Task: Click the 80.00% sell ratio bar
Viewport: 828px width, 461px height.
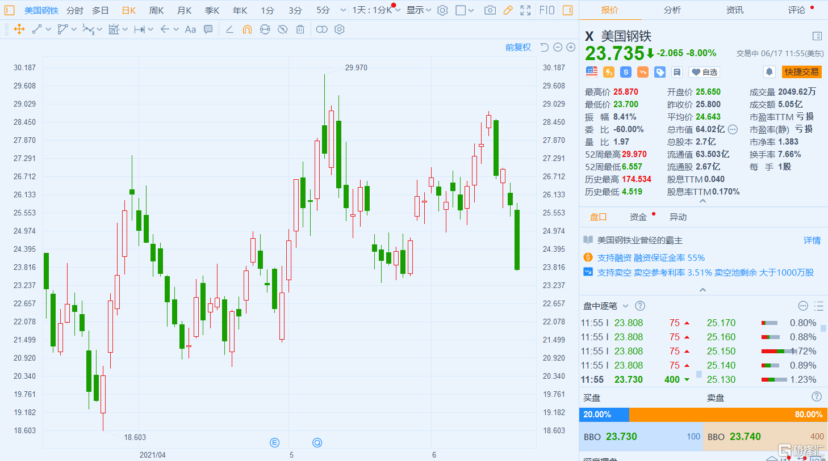Action: (x=729, y=415)
